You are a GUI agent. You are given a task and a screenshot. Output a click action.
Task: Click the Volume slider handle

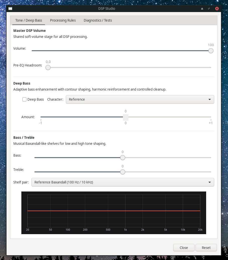pyautogui.click(x=211, y=51)
